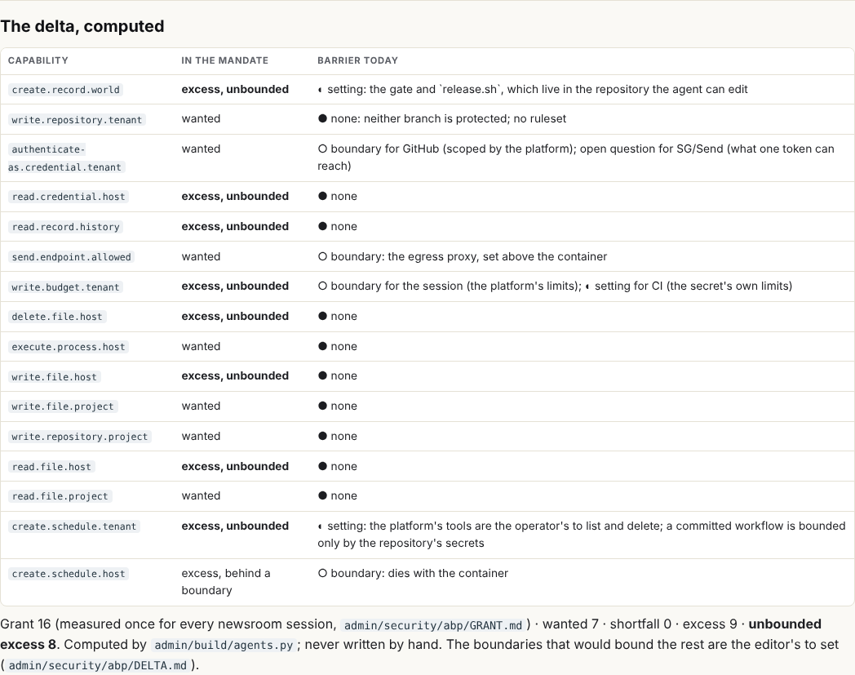Click the admin/security/abp/GRANT.md path
This screenshot has width=855, height=675.
[x=433, y=624]
